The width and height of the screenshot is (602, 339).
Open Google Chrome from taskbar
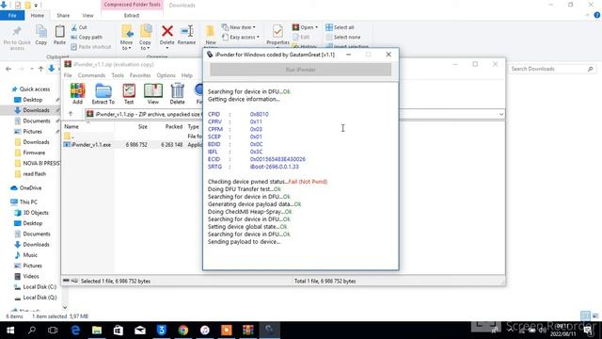pyautogui.click(x=183, y=331)
